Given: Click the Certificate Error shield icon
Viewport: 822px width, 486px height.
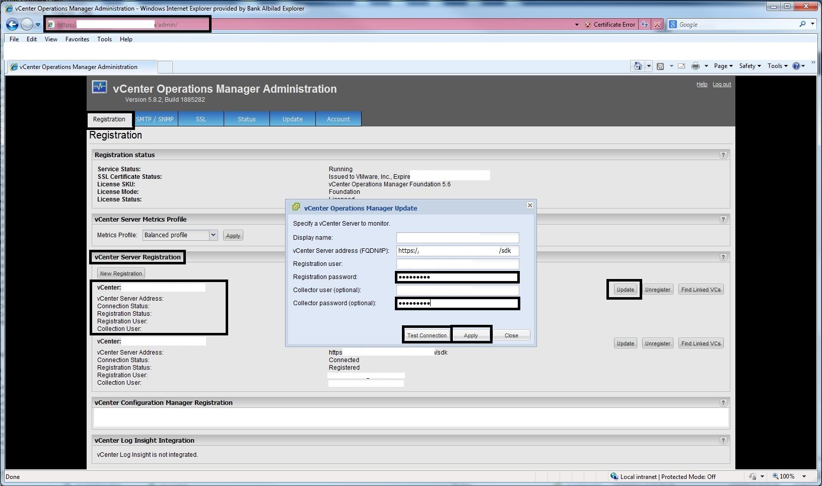Looking at the screenshot, I should tap(588, 25).
